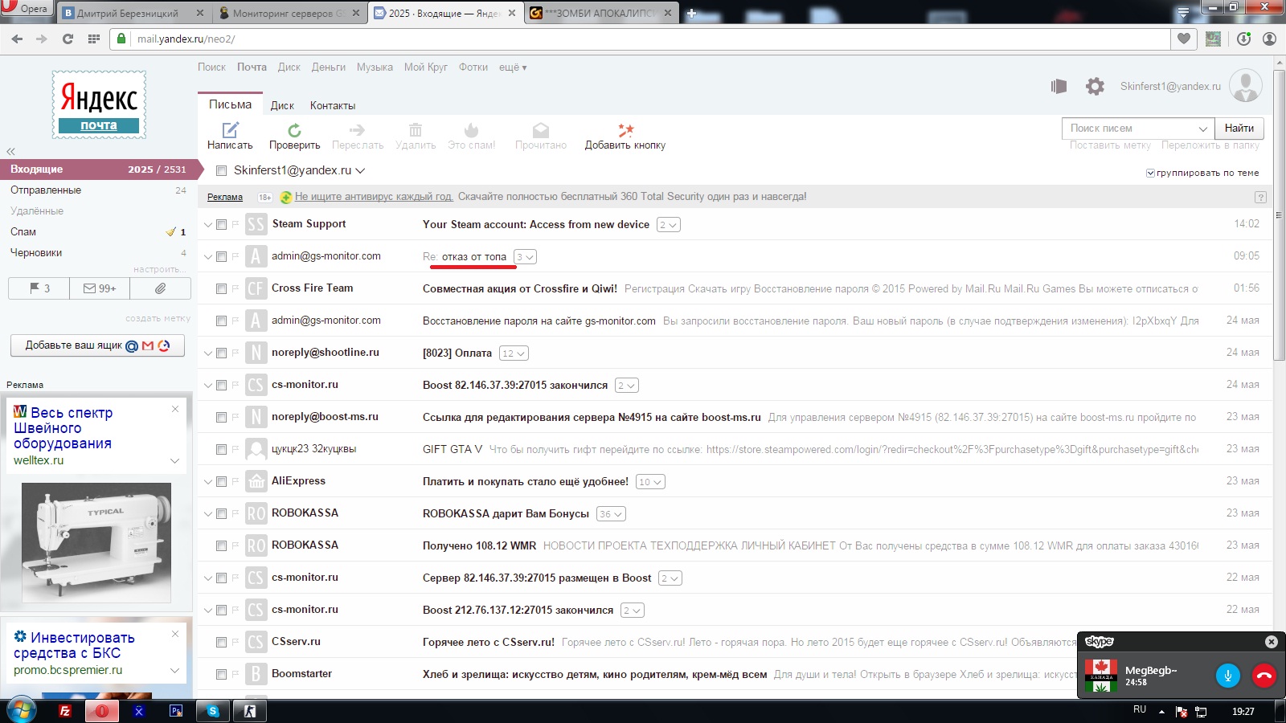Toggle группировать по теме checkbox
This screenshot has height=723, width=1286.
pos(1150,173)
